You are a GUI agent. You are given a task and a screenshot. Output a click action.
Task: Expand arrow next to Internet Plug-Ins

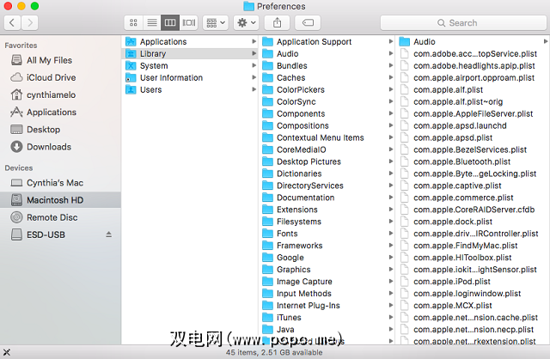point(390,306)
